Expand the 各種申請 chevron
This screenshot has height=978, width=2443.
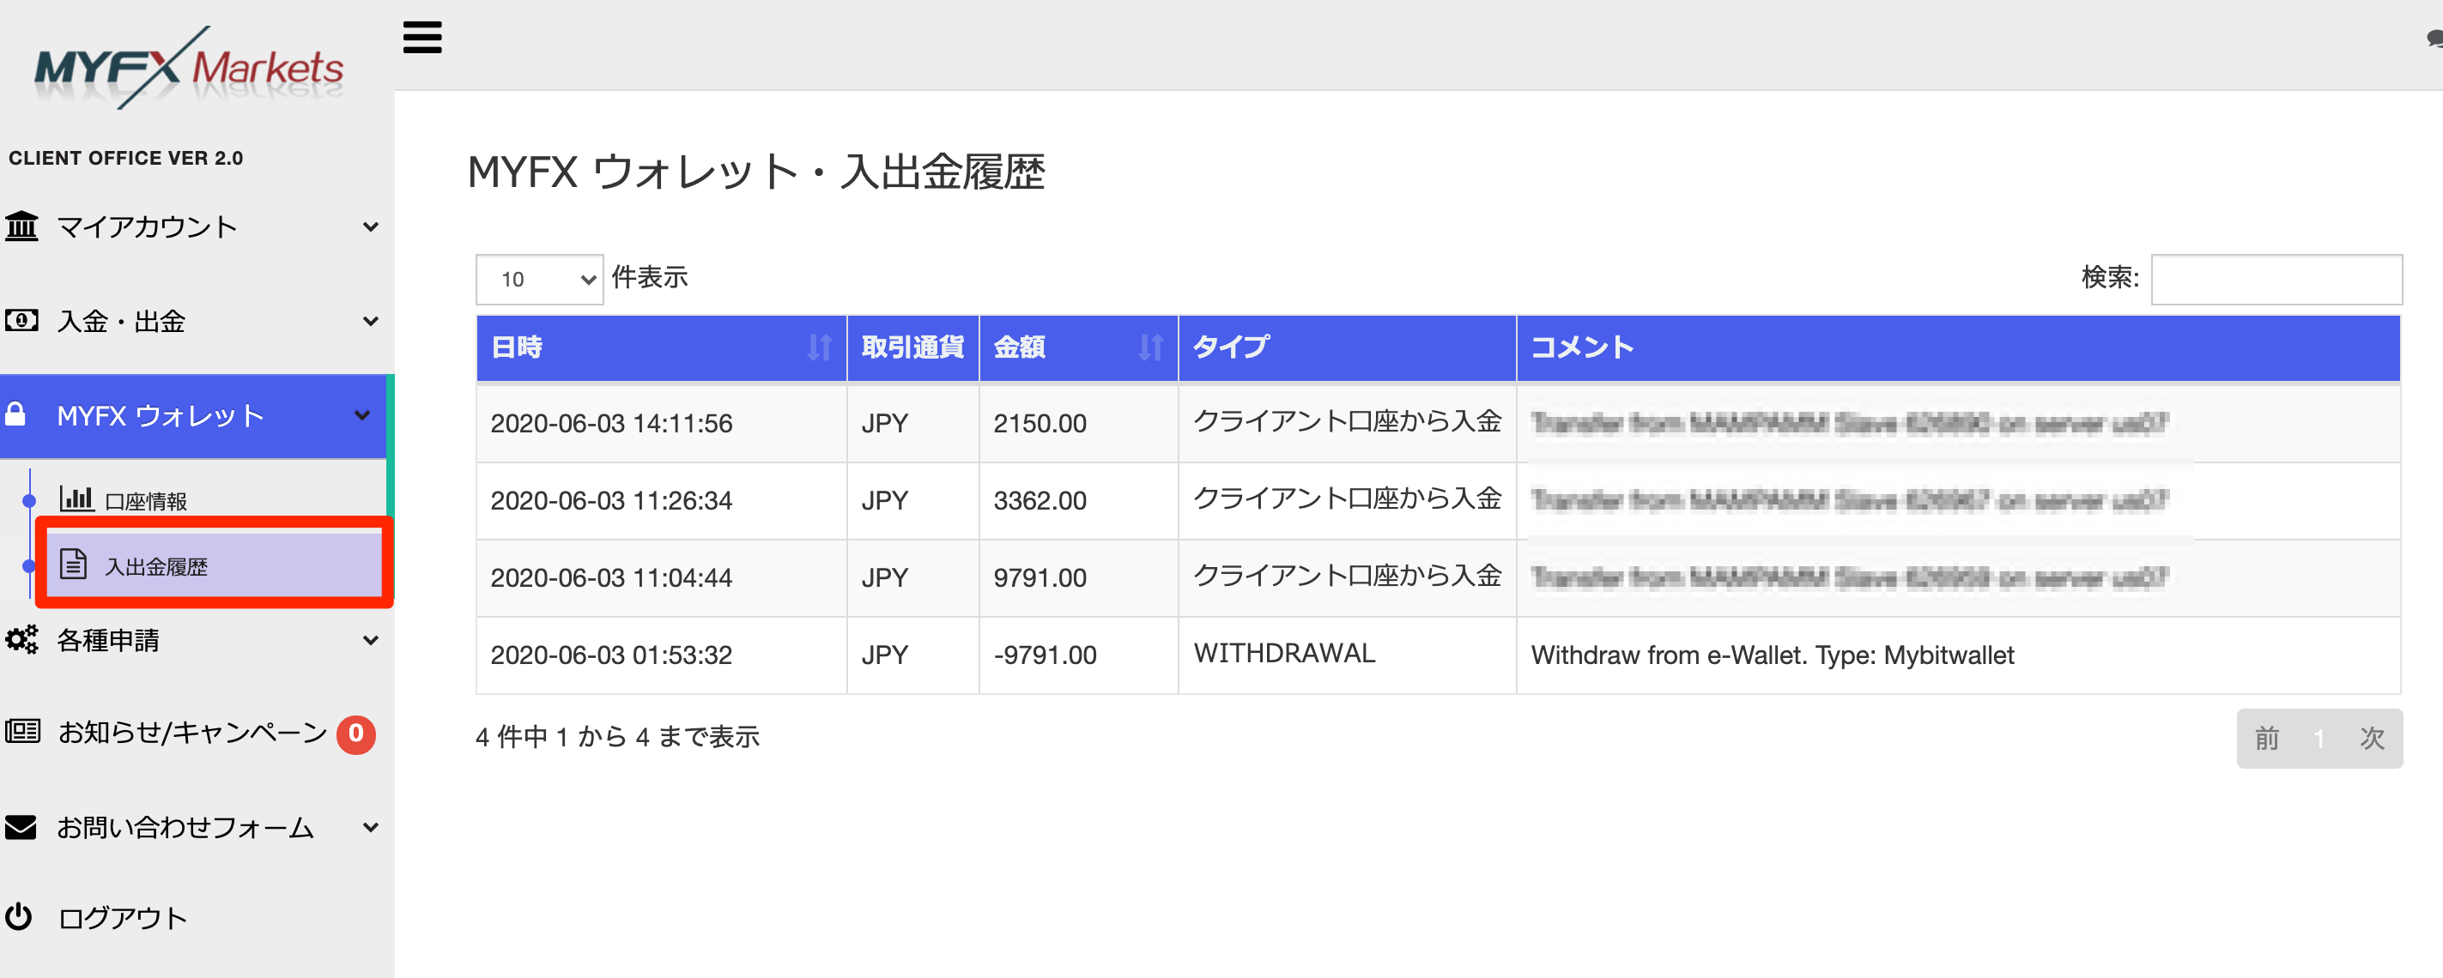click(371, 641)
